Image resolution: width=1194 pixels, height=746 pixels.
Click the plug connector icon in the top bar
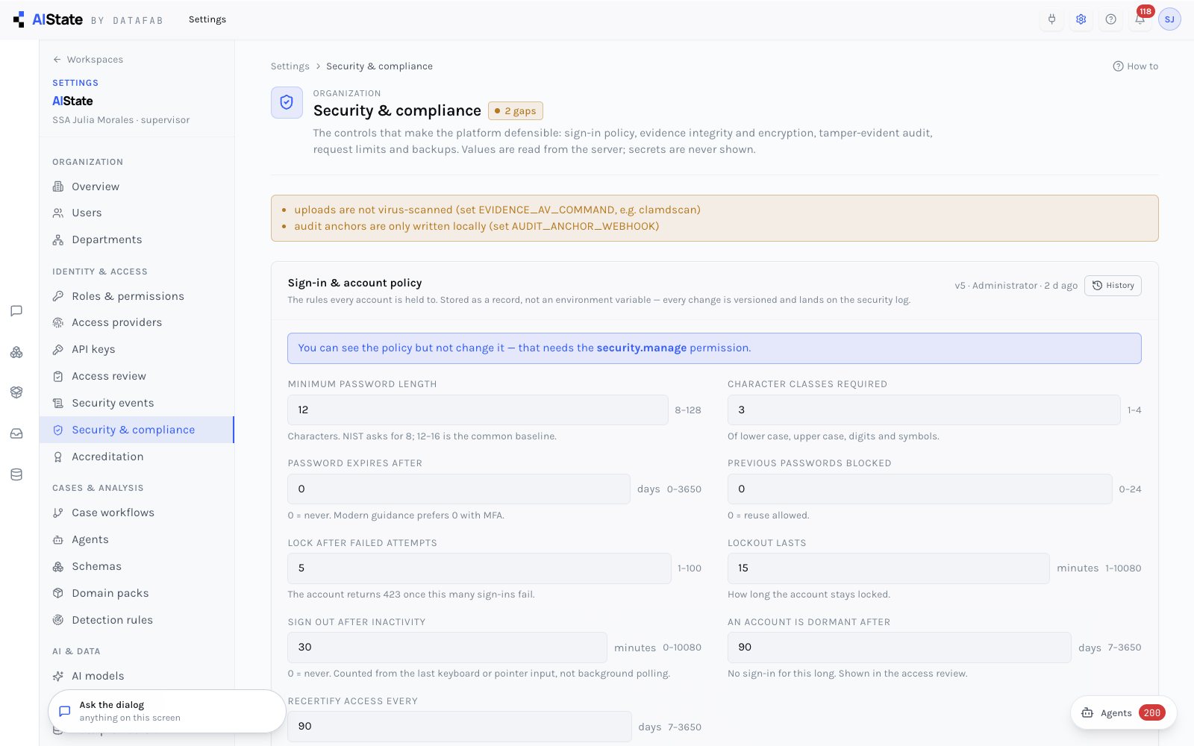click(x=1052, y=19)
